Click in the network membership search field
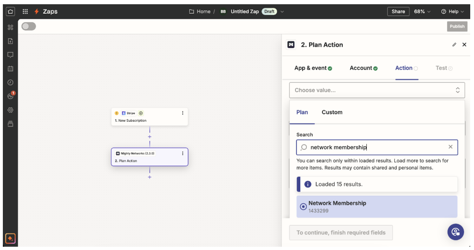This screenshot has height=250, width=474. pos(377,147)
